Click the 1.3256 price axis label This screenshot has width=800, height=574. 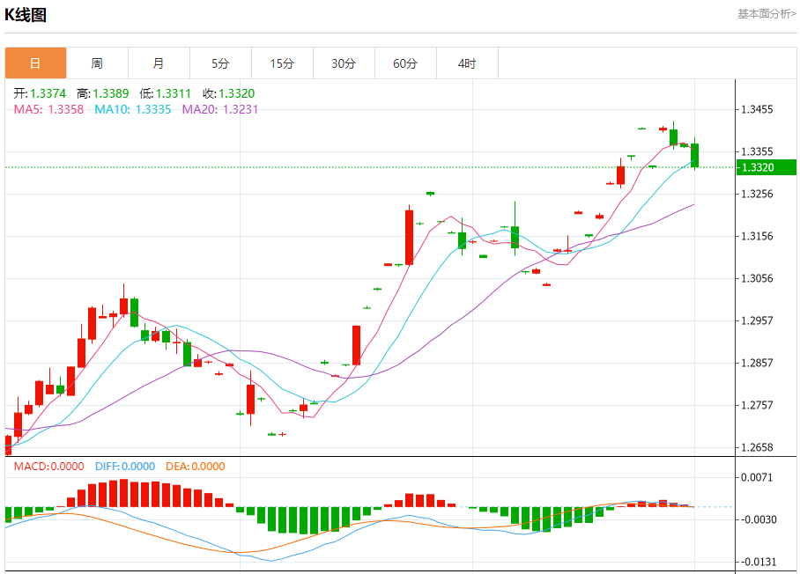pos(757,195)
